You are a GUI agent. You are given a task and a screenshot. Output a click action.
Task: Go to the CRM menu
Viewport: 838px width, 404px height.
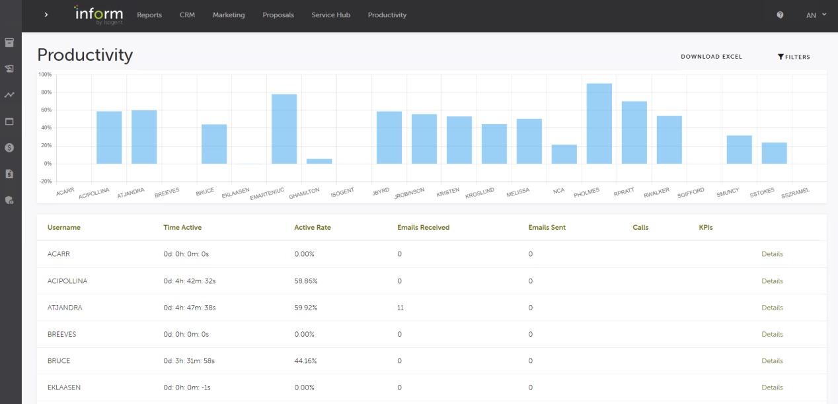point(187,15)
